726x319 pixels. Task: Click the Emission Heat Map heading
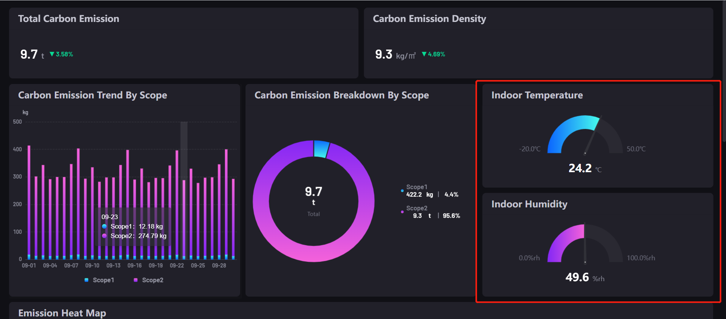pos(62,313)
